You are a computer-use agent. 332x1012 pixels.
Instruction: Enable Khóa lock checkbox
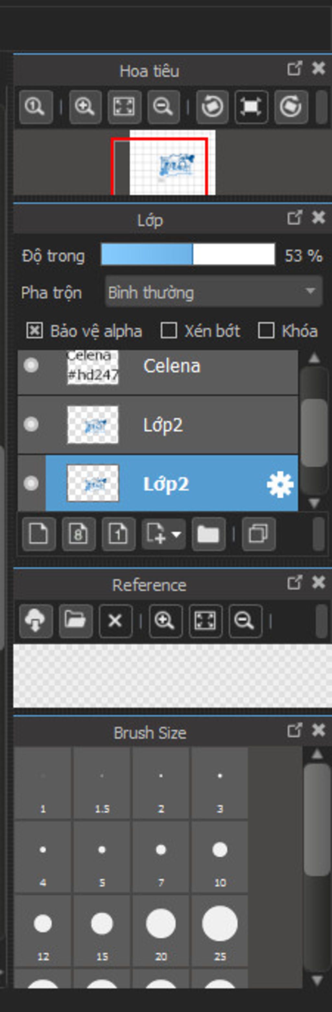(x=266, y=330)
